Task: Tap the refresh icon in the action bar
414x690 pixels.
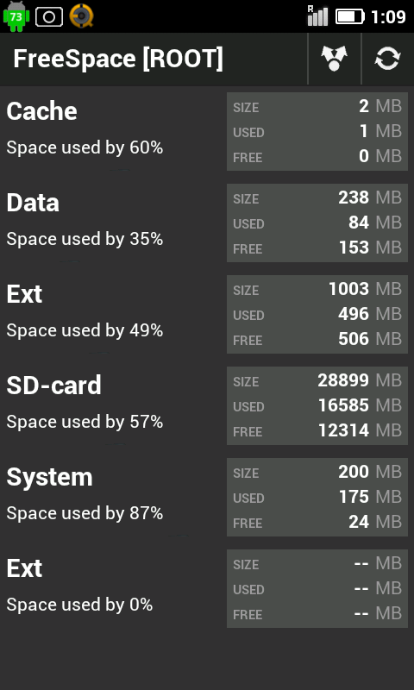Action: (387, 59)
